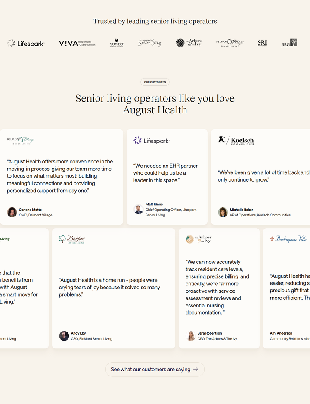Click the Lifespark logo on testimonial card
310x404 pixels.
tap(152, 141)
